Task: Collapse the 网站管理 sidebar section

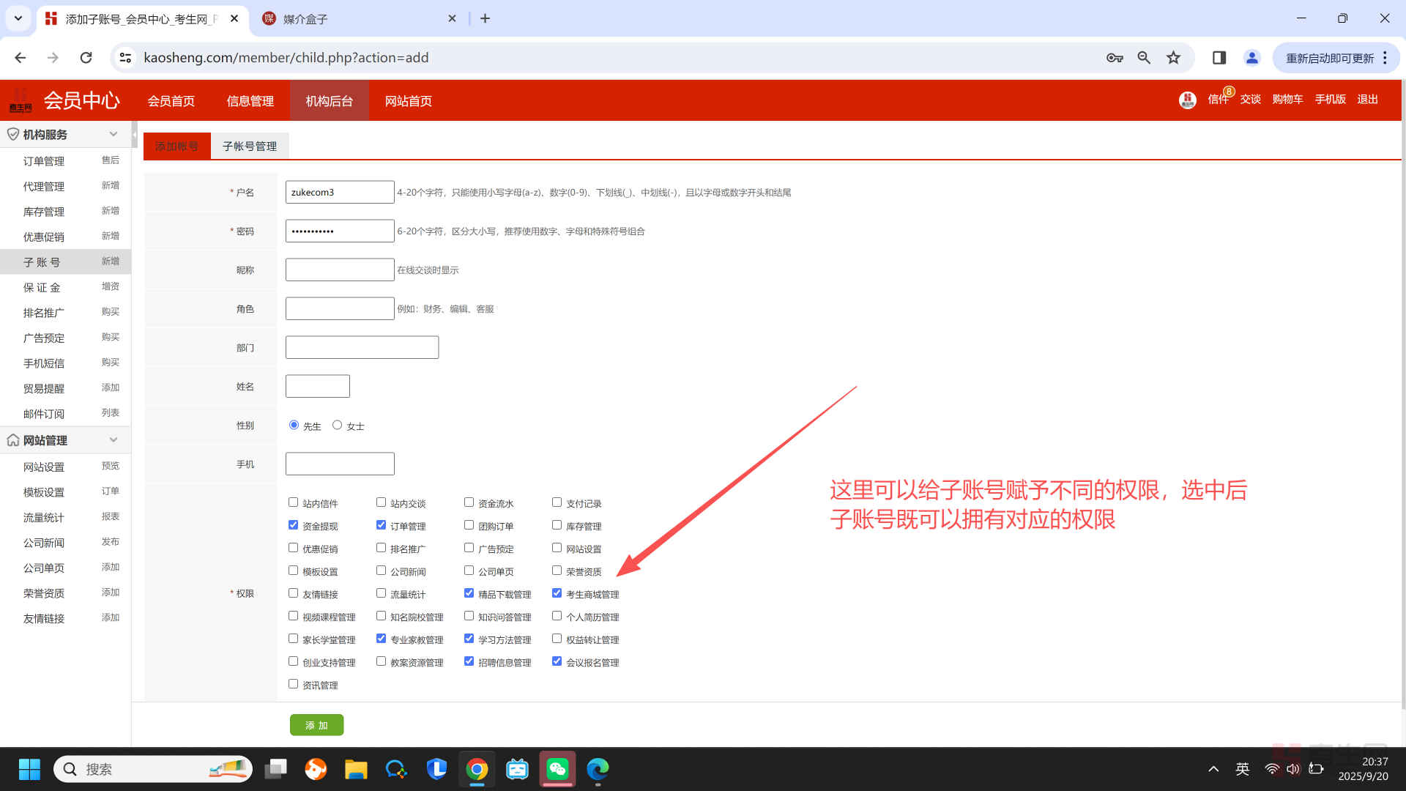Action: coord(114,439)
